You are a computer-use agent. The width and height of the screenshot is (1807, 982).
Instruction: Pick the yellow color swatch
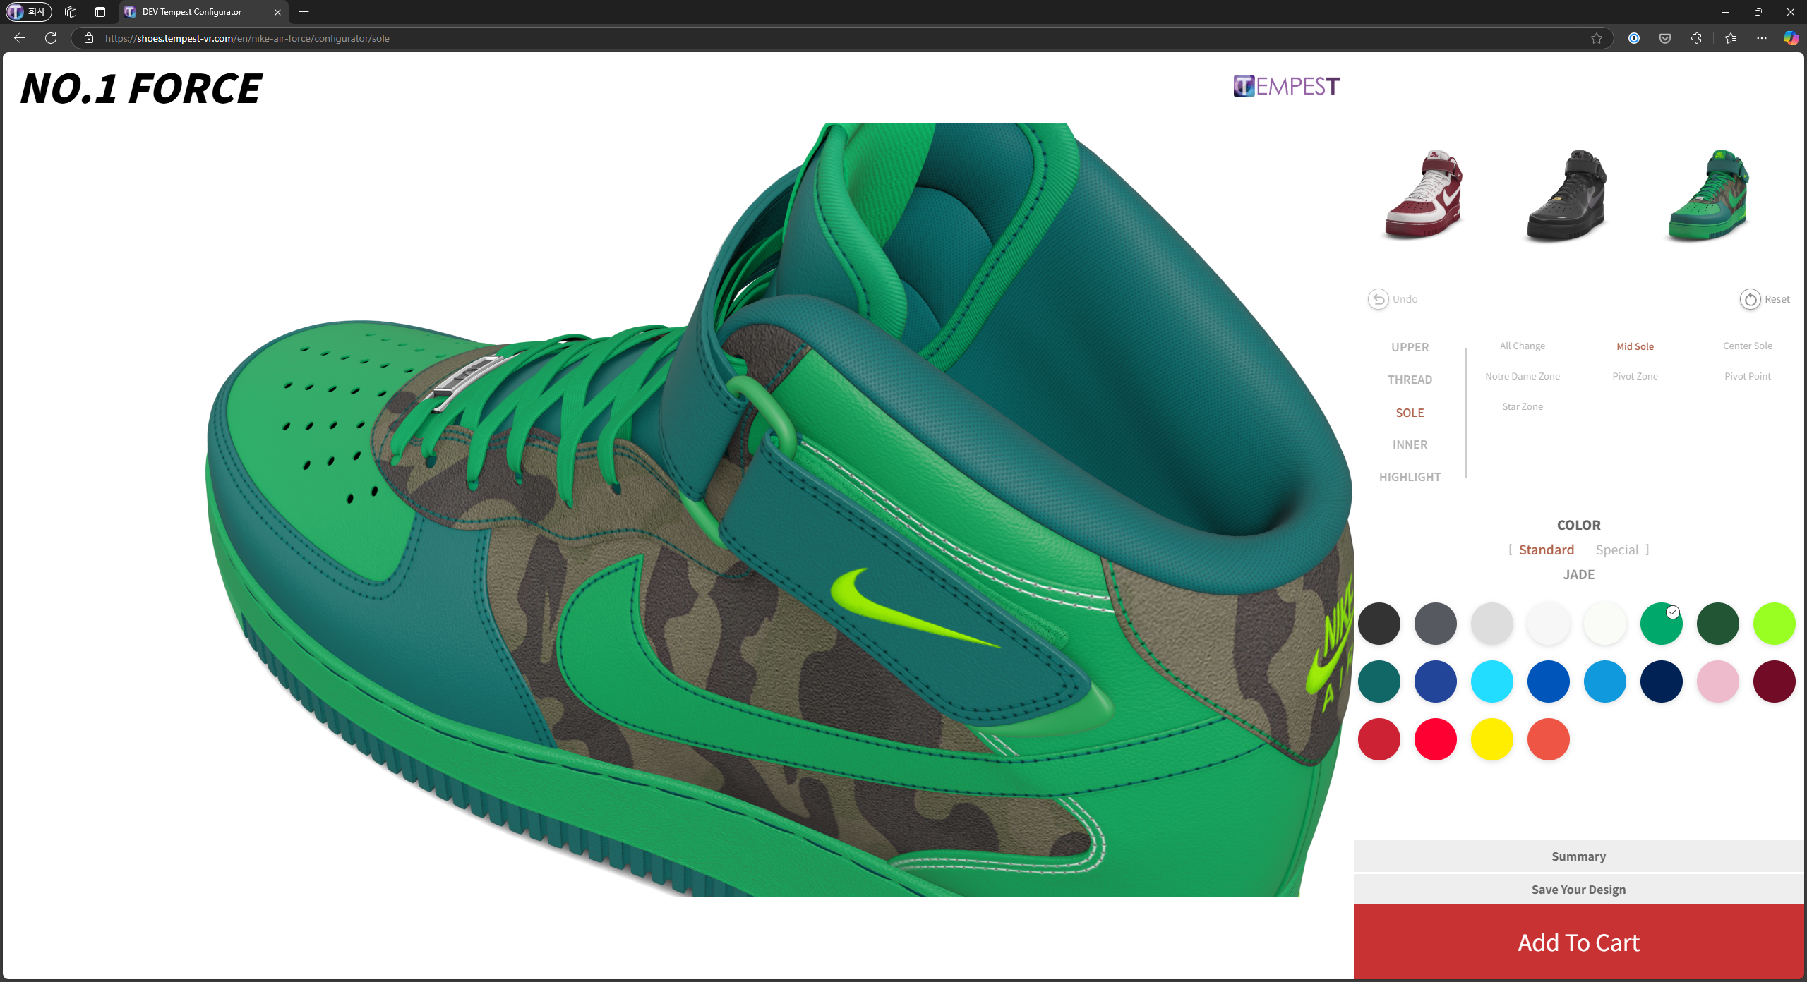click(1491, 739)
